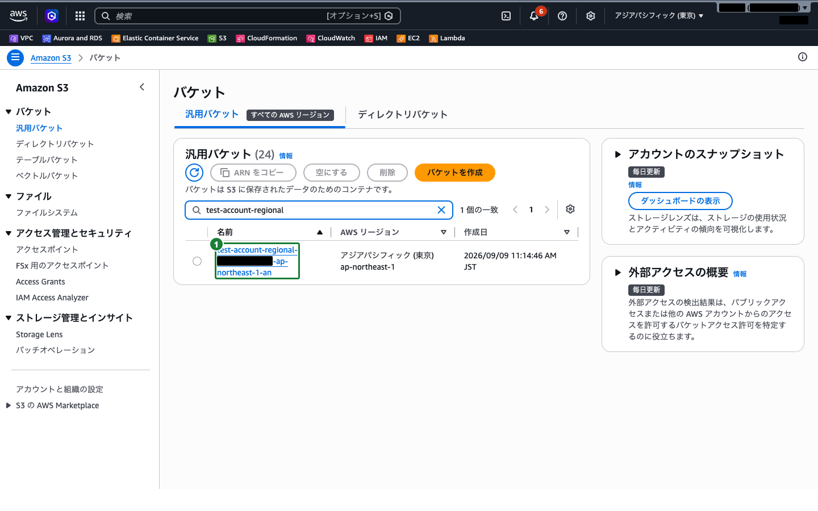Click the ARN をコピー button
Viewport: 818px width, 511px height.
pos(253,173)
